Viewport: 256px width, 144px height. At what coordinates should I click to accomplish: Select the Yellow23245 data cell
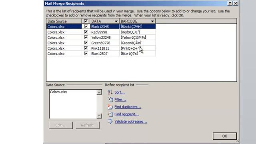tap(105, 37)
